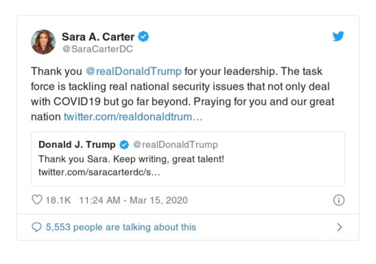The width and height of the screenshot is (376, 264).
Task: Open the tweet info circle icon
Action: 338,200
